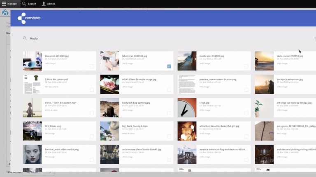
Task: Click file name big_buck_bunny-X.mp4
Action: click(x=135, y=126)
